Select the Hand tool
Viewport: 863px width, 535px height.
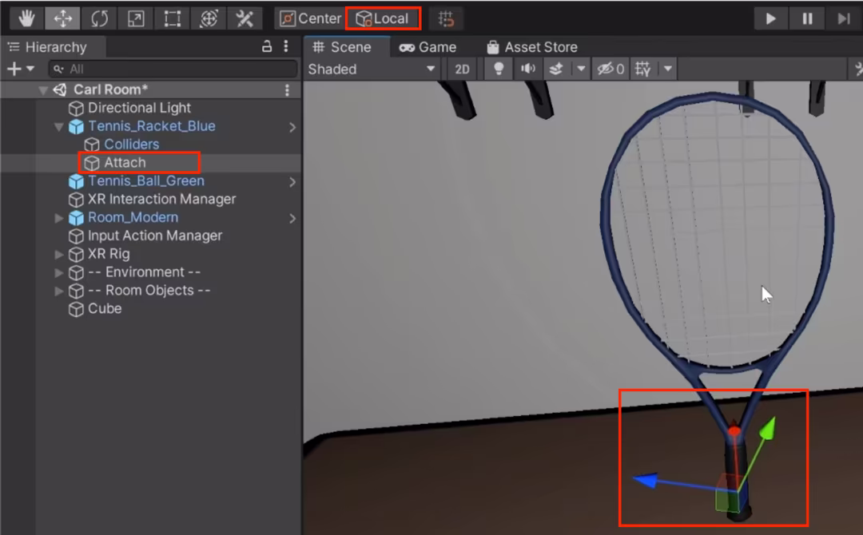coord(26,18)
